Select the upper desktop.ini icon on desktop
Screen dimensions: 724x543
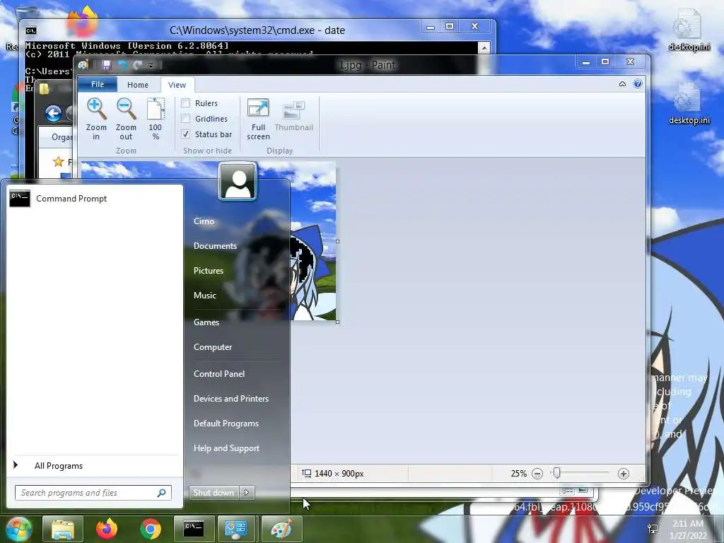tap(689, 30)
